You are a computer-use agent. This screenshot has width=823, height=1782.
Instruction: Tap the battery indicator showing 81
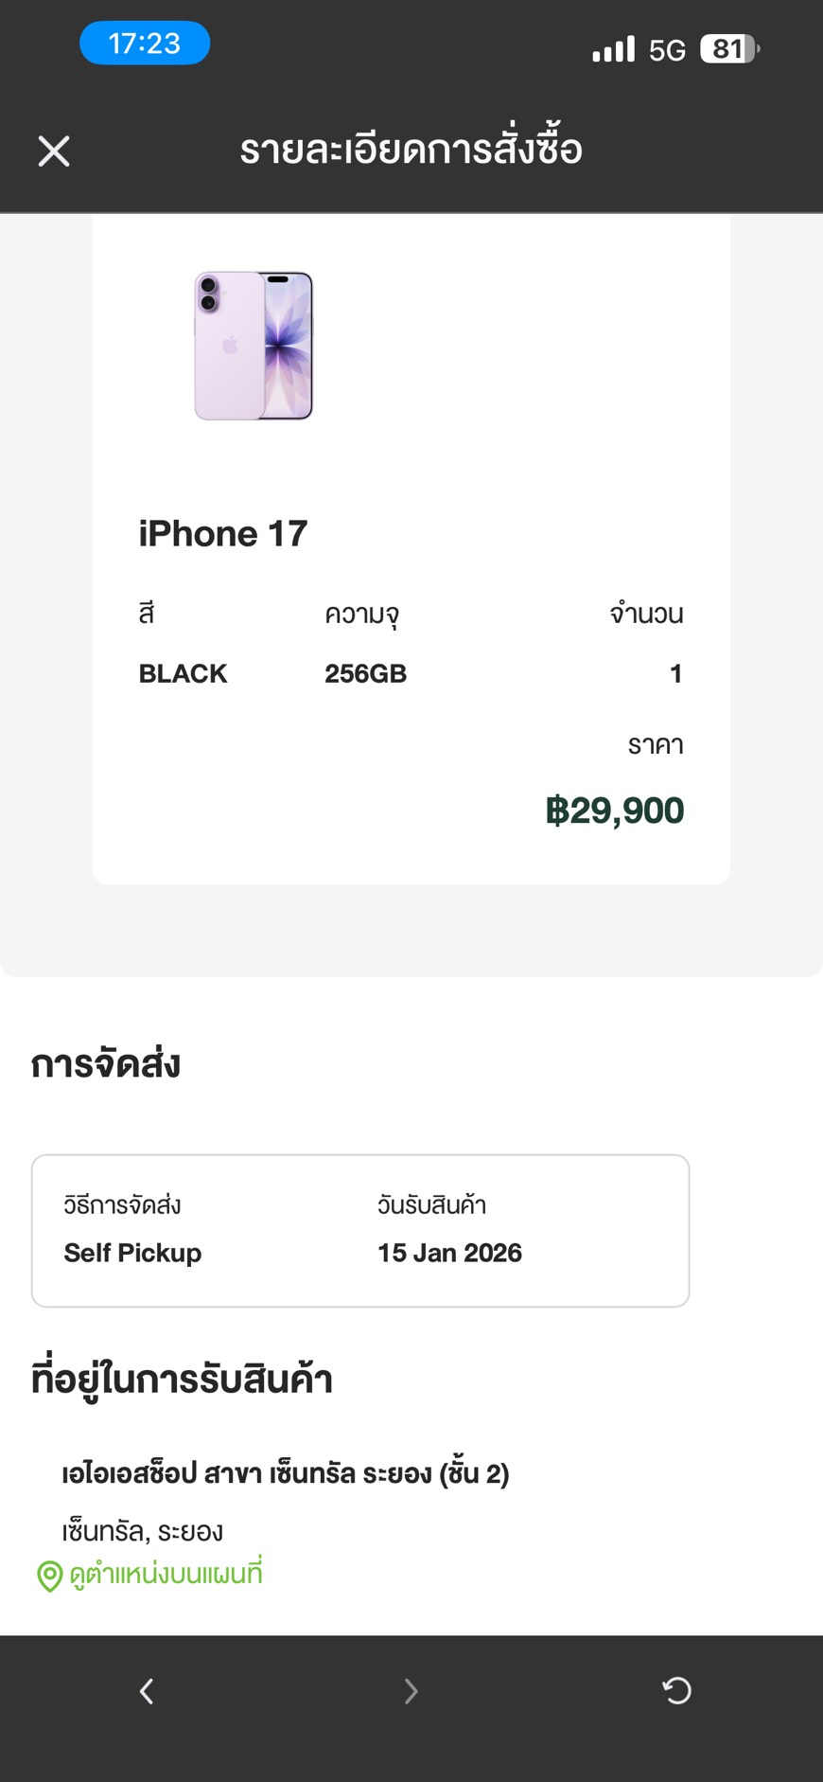pyautogui.click(x=728, y=48)
